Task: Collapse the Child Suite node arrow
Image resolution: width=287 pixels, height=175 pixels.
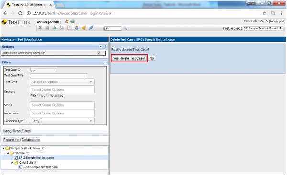Action: pos(12,163)
